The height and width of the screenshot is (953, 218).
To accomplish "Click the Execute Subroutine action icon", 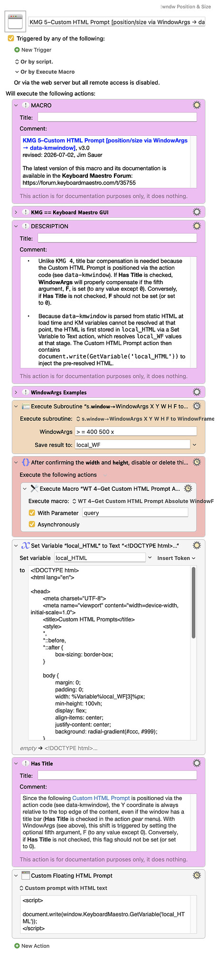I will (26, 406).
